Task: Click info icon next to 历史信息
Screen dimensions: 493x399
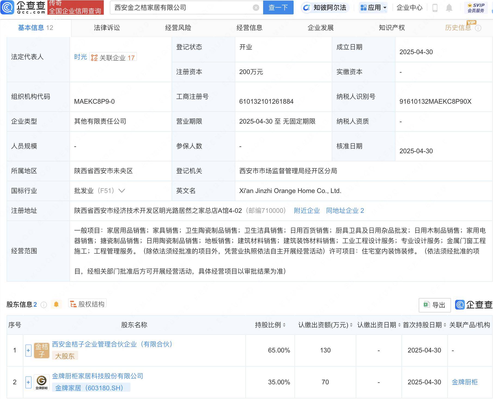Action: (478, 28)
